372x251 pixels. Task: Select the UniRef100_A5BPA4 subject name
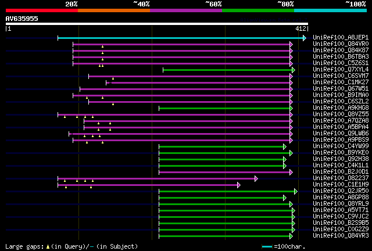[x=341, y=127]
